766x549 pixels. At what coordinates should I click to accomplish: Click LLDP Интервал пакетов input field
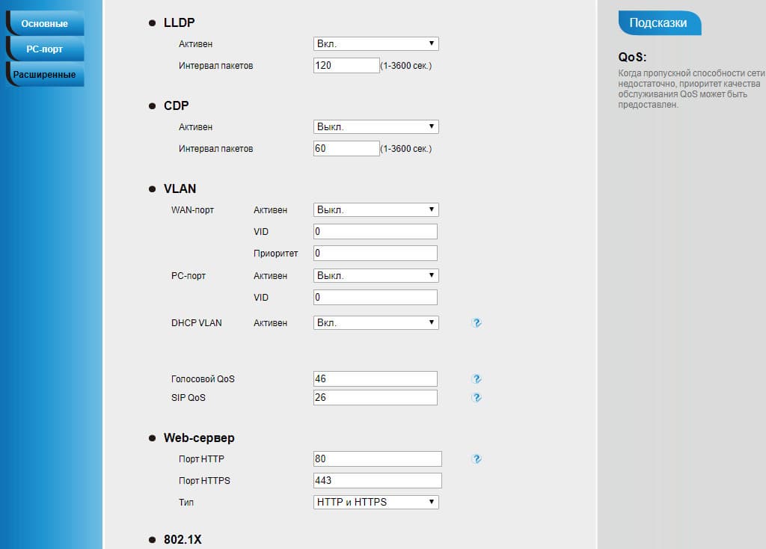click(x=346, y=66)
